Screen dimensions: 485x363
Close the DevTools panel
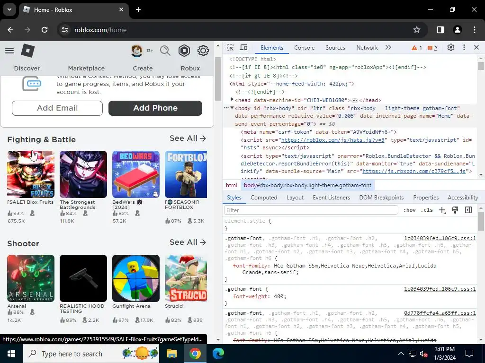point(476,48)
